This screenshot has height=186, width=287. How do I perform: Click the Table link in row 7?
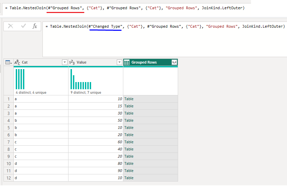click(129, 142)
